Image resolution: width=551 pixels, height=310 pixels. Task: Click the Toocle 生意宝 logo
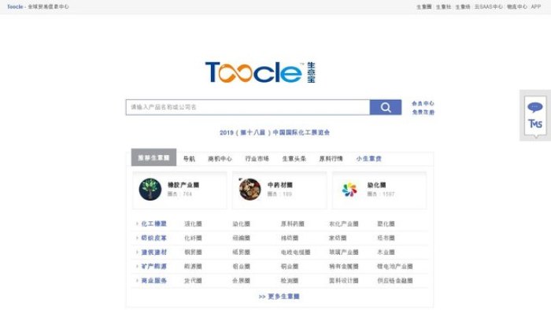tap(261, 72)
